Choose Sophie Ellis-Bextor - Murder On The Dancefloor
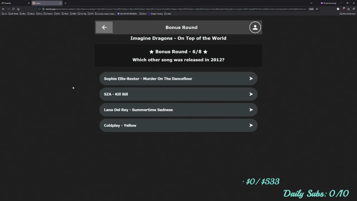The image size is (357, 201). click(178, 79)
